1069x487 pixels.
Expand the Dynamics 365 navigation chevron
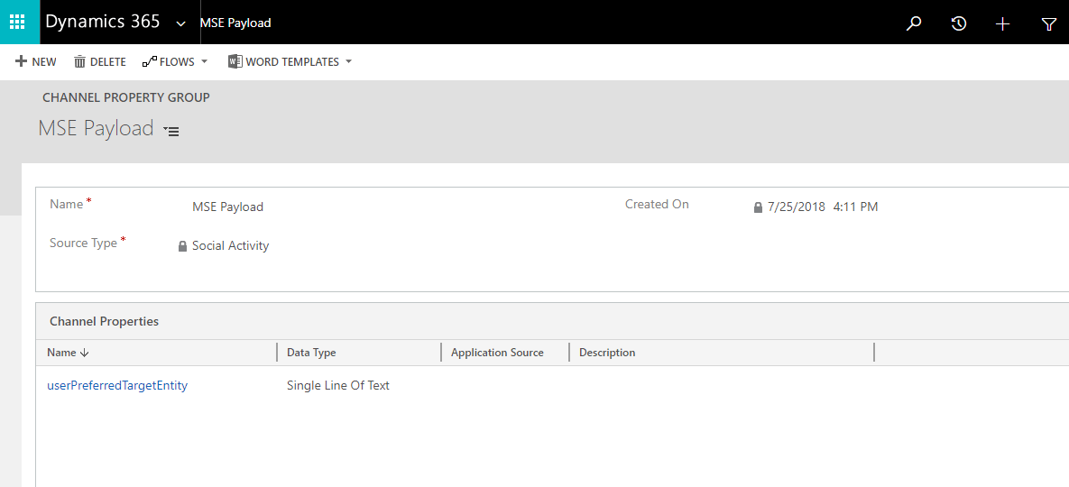(x=181, y=23)
